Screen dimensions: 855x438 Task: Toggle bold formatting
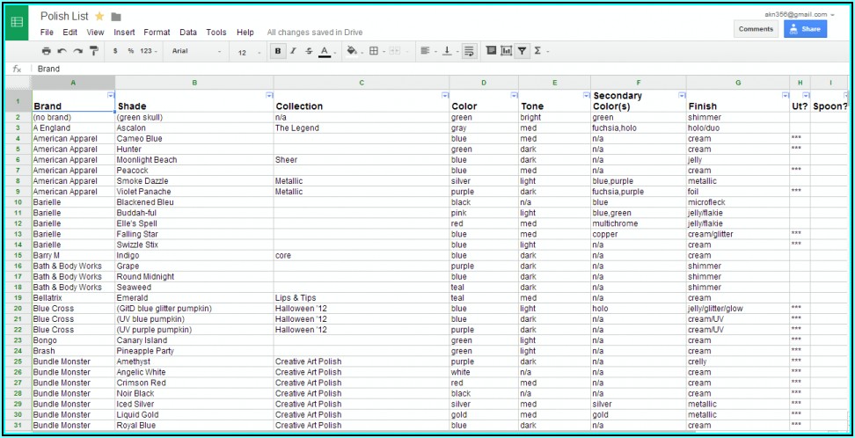[x=278, y=51]
